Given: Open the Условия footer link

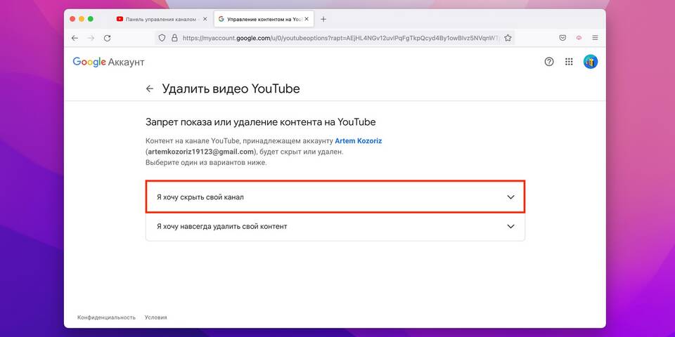Looking at the screenshot, I should [x=156, y=317].
